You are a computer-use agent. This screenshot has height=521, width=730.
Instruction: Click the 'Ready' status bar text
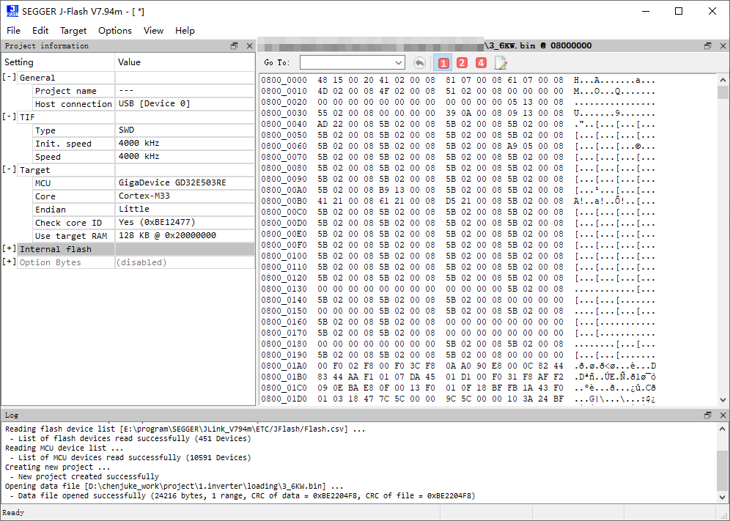point(13,513)
